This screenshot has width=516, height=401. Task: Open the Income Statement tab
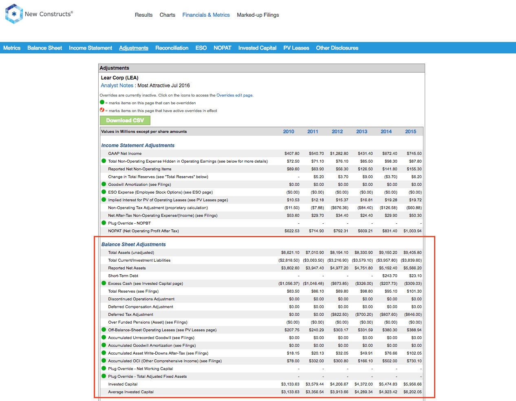pos(90,48)
